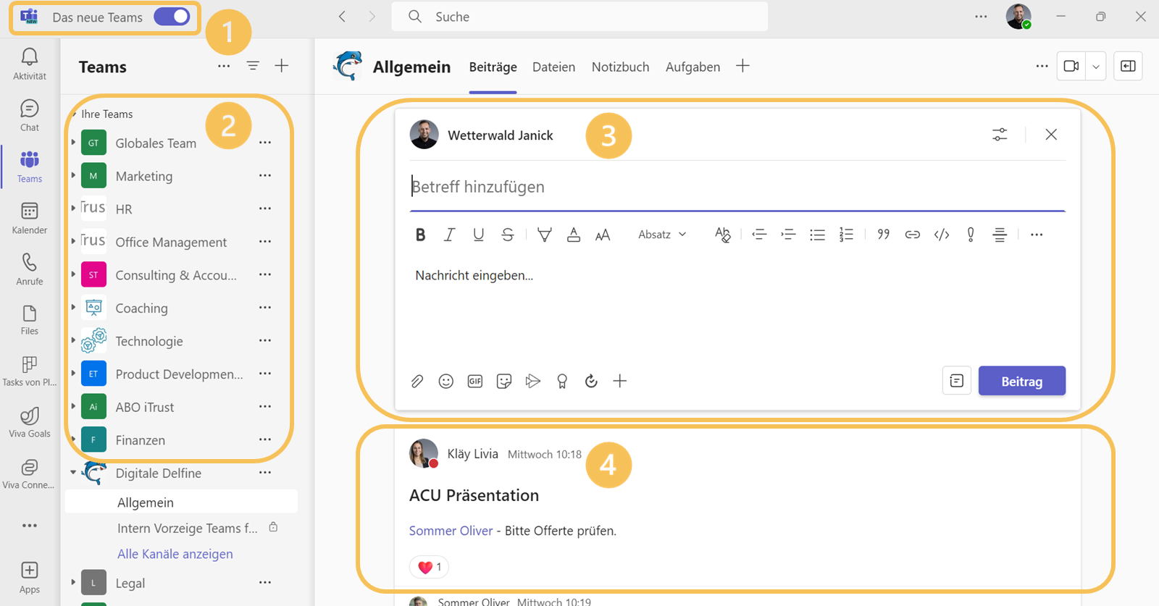This screenshot has height=606, width=1159.
Task: Collapse Digitale Delfine team
Action: click(x=73, y=473)
